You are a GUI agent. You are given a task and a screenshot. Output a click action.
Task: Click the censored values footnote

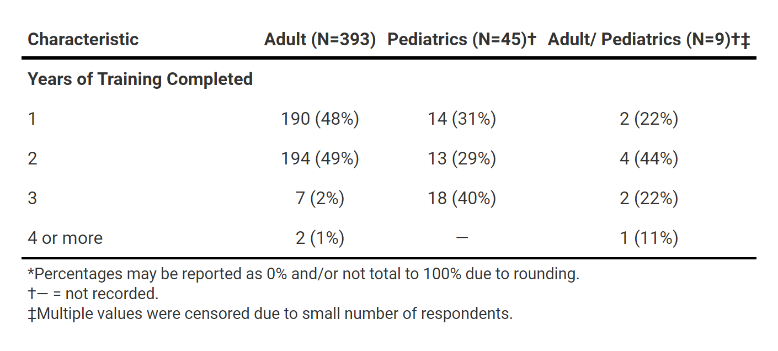[x=270, y=314]
